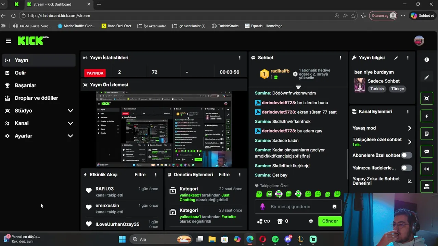Image resolution: width=438 pixels, height=246 pixels.
Task: Open chat settings gear icon
Action: click(311, 221)
